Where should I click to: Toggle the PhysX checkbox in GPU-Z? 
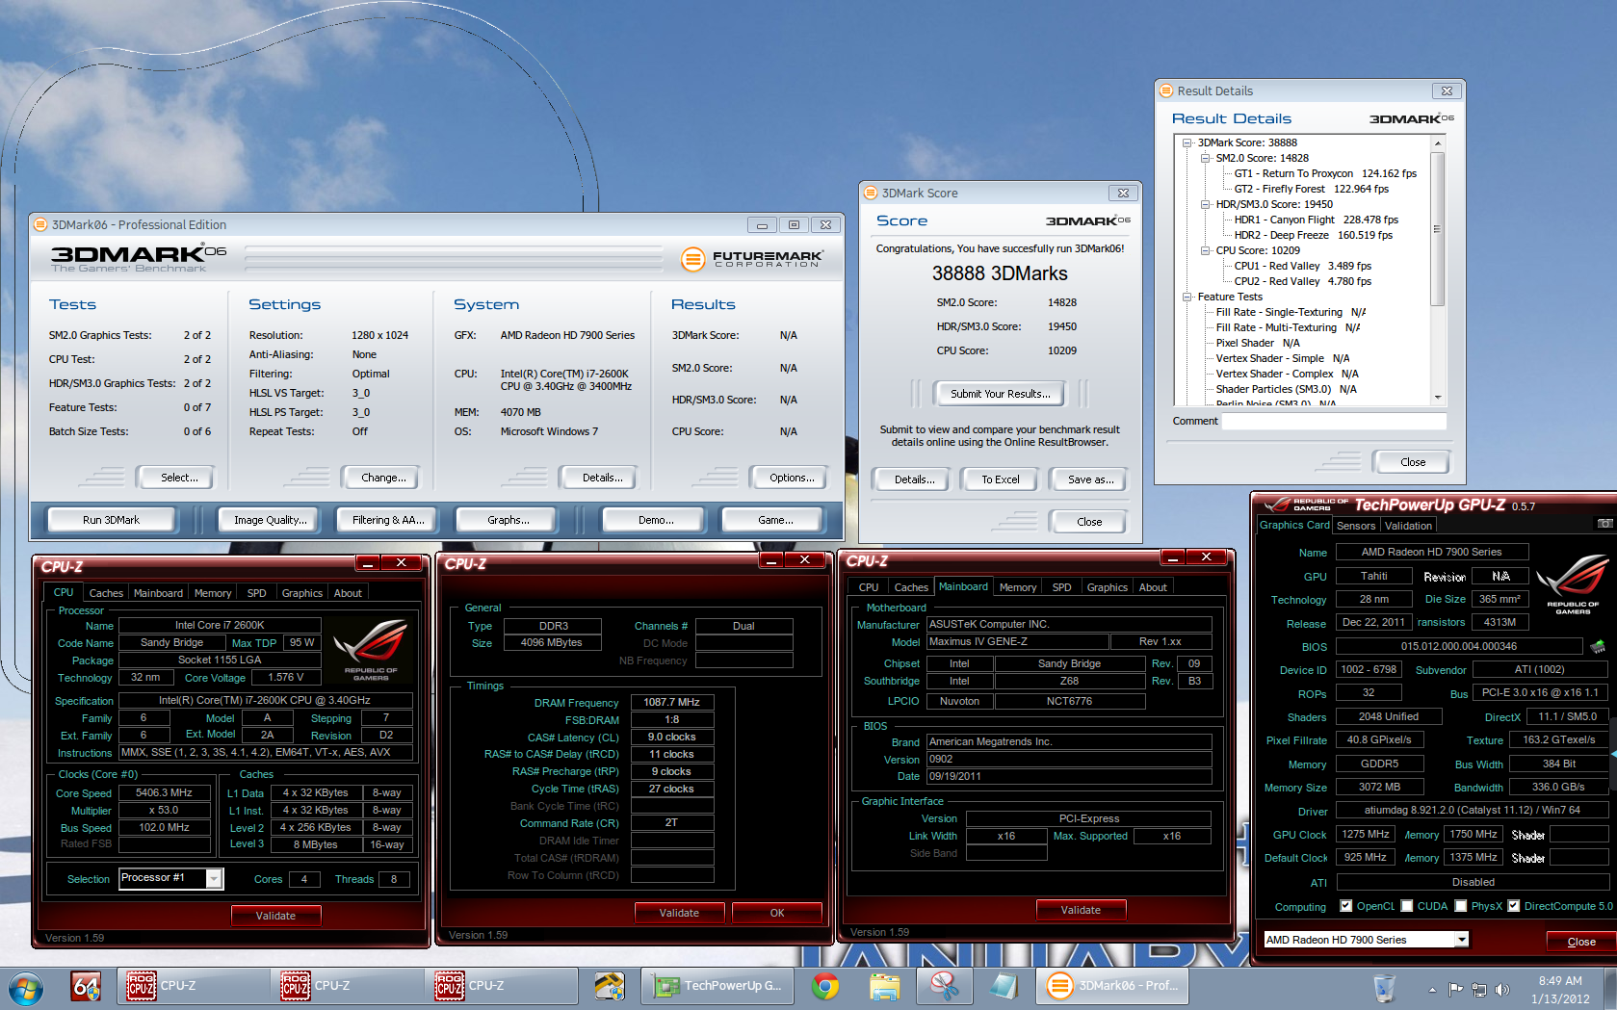click(x=1461, y=906)
